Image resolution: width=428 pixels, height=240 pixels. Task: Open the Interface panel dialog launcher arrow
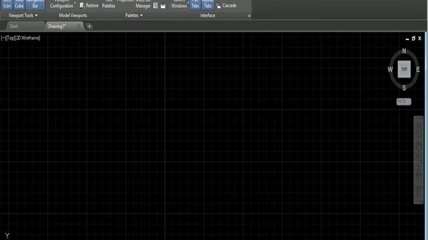[x=249, y=16]
